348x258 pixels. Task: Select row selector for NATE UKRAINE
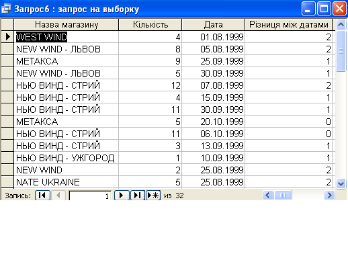tap(7, 182)
